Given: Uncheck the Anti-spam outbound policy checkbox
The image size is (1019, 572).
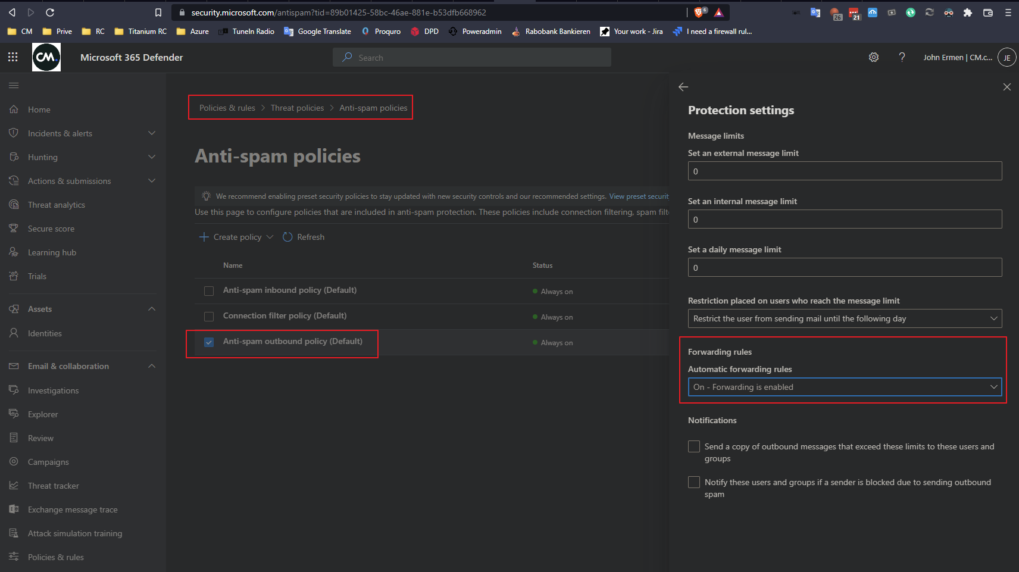Looking at the screenshot, I should click(x=209, y=342).
